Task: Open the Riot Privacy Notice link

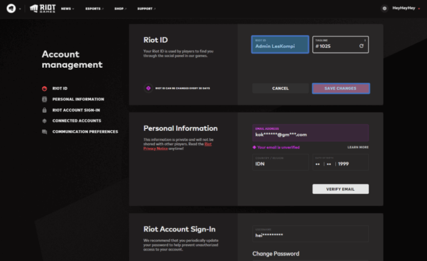Action: pyautogui.click(x=177, y=146)
